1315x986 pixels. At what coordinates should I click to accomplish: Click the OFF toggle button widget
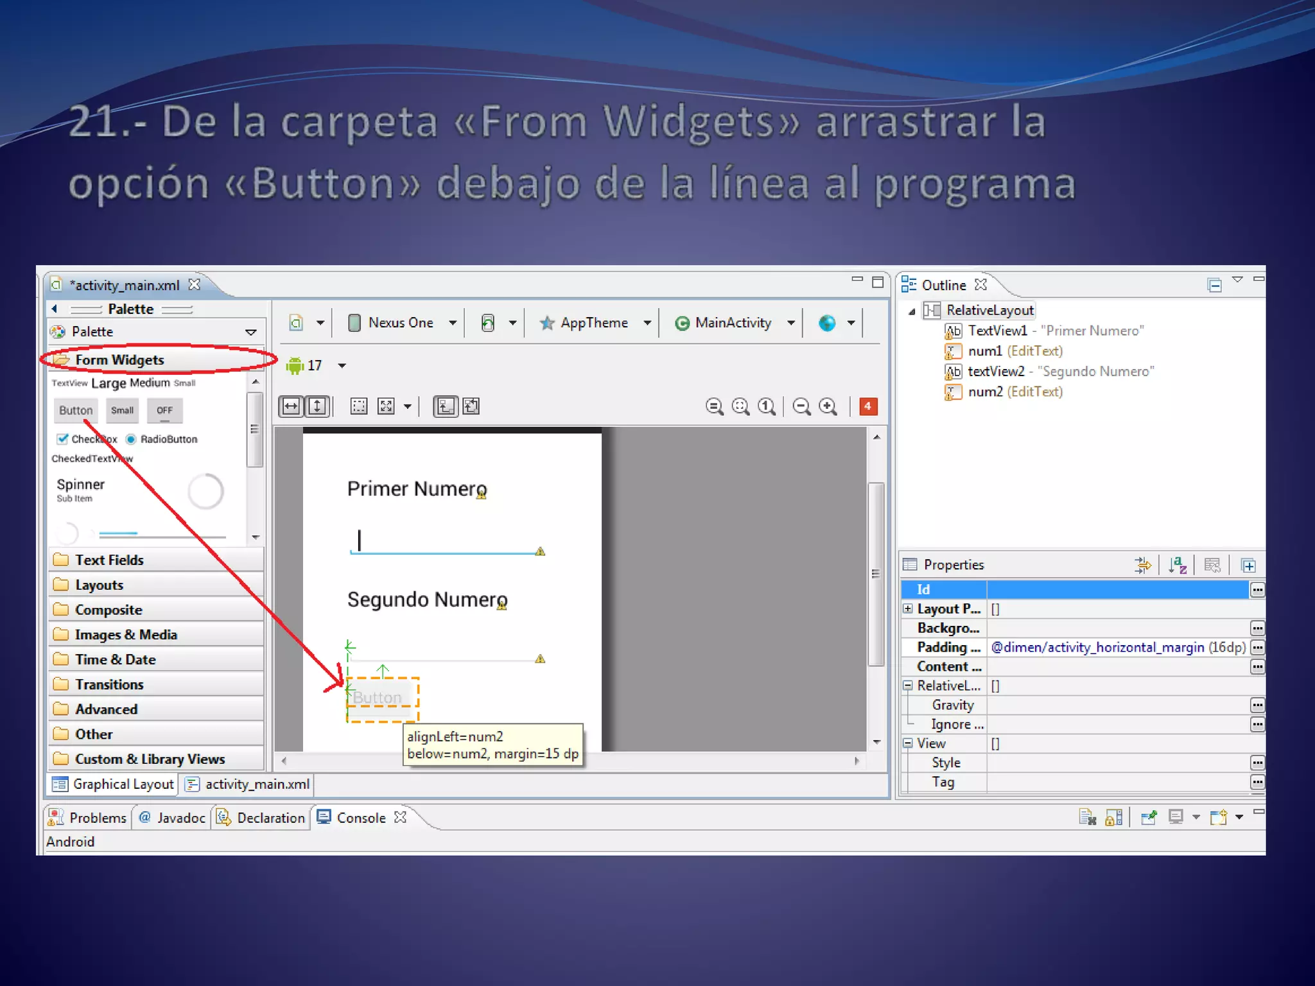(x=164, y=410)
